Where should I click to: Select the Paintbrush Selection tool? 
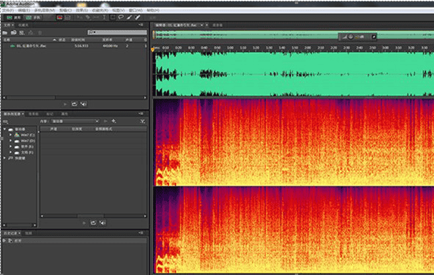point(129,17)
